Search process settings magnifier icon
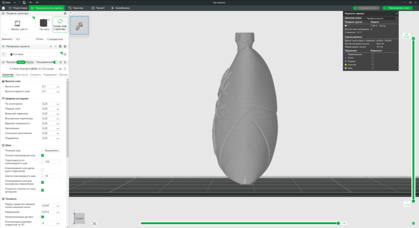Screen dimensions: 419x228 [x=65, y=69]
